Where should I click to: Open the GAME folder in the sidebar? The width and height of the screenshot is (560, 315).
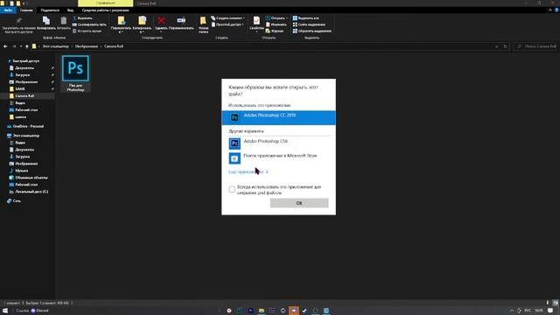click(20, 89)
